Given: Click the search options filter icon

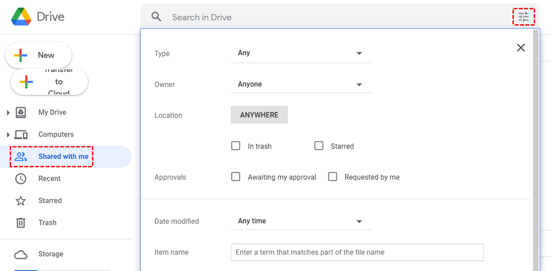Looking at the screenshot, I should tap(523, 17).
